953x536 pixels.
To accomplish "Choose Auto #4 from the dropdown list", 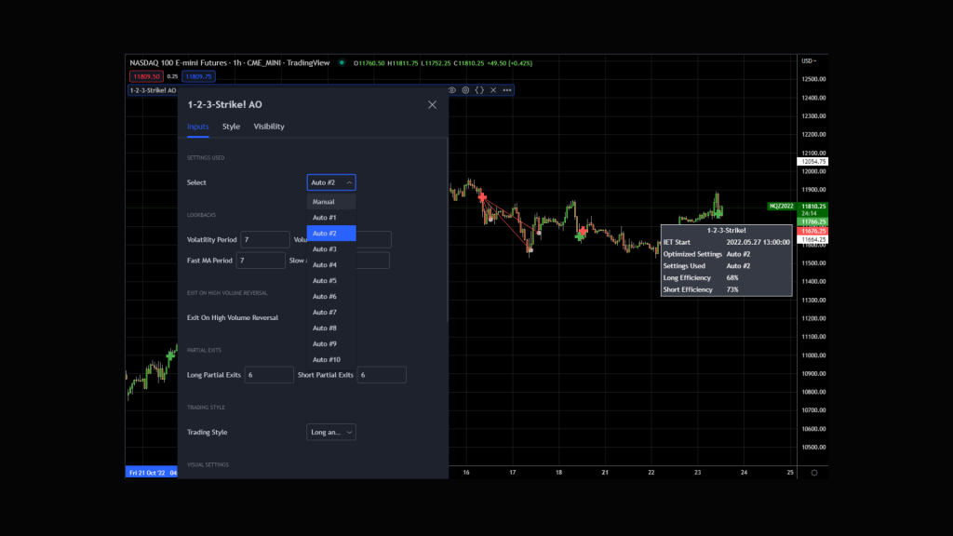I will (331, 265).
